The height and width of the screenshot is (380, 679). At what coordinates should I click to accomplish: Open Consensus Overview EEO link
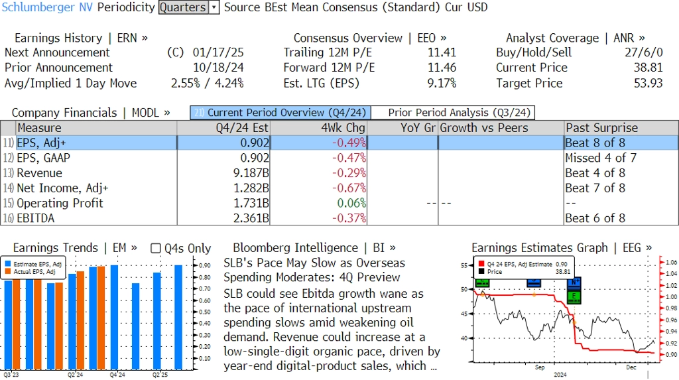(370, 38)
